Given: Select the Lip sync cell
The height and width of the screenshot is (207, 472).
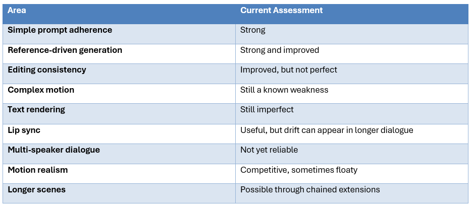Looking at the screenshot, I should click(119, 134).
